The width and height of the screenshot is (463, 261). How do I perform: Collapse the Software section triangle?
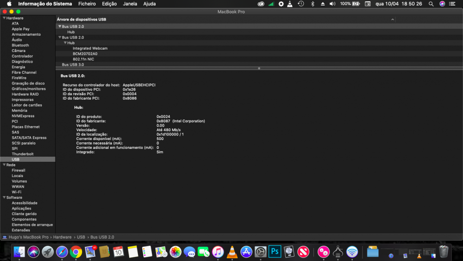[x=4, y=197]
